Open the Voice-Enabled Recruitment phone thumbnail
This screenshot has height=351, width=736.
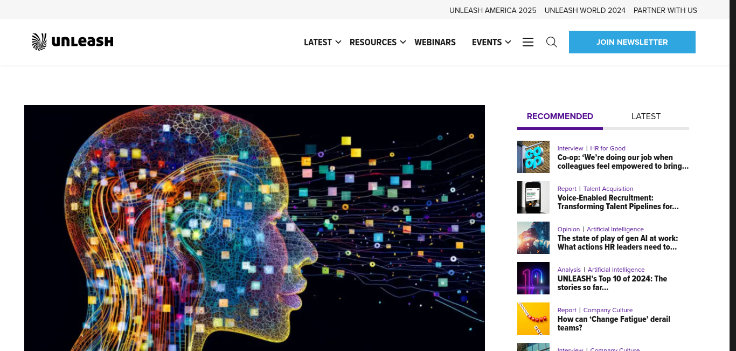click(x=533, y=197)
